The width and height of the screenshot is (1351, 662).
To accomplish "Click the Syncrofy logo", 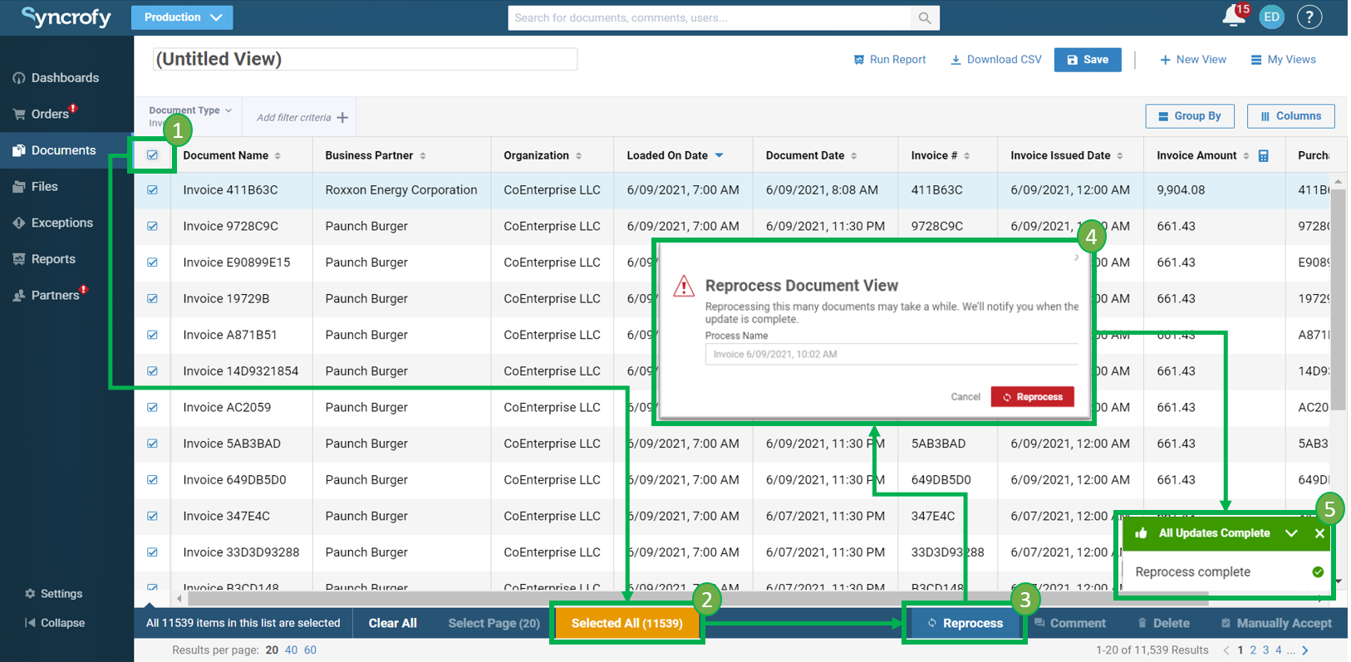I will pos(66,17).
